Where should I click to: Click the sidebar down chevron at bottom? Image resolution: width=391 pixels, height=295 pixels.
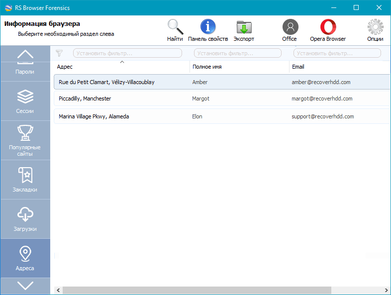point(25,286)
